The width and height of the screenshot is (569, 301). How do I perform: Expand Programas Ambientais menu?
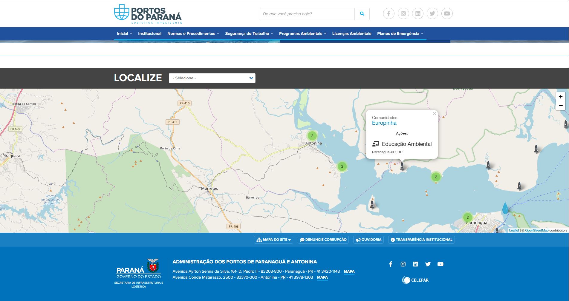tap(303, 33)
